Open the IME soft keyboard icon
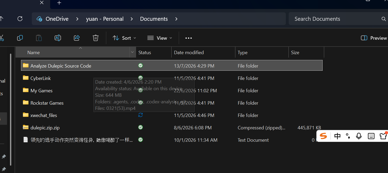 click(371, 136)
